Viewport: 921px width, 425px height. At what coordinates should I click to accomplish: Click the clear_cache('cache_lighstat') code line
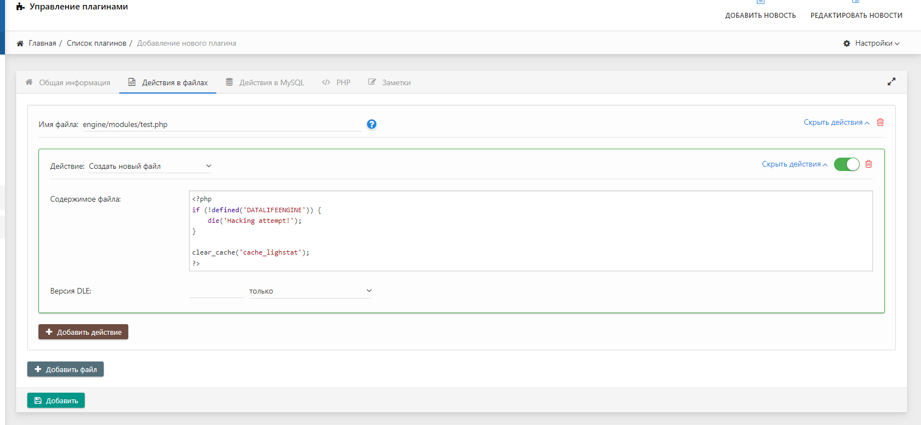251,252
